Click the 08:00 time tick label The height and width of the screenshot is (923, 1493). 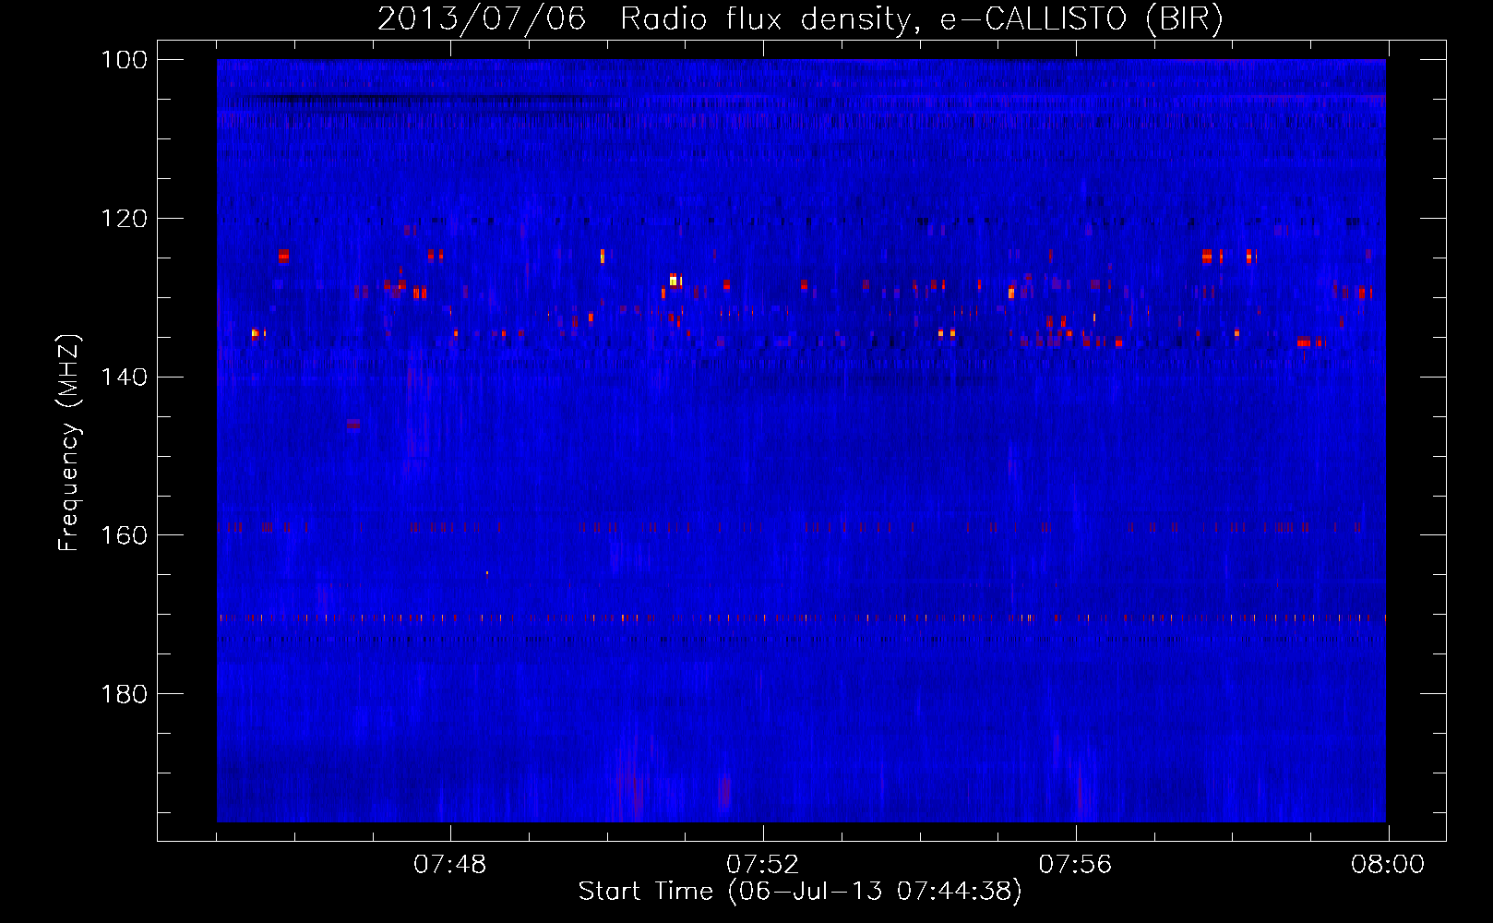(1388, 865)
